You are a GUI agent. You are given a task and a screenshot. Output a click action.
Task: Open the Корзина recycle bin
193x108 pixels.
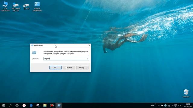186,93
